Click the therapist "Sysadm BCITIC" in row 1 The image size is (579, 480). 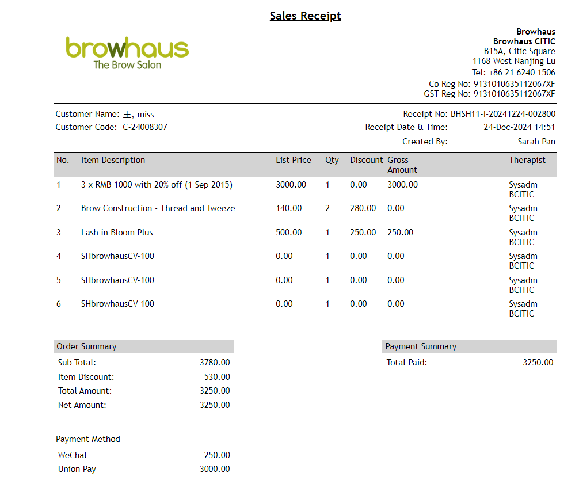(x=523, y=190)
